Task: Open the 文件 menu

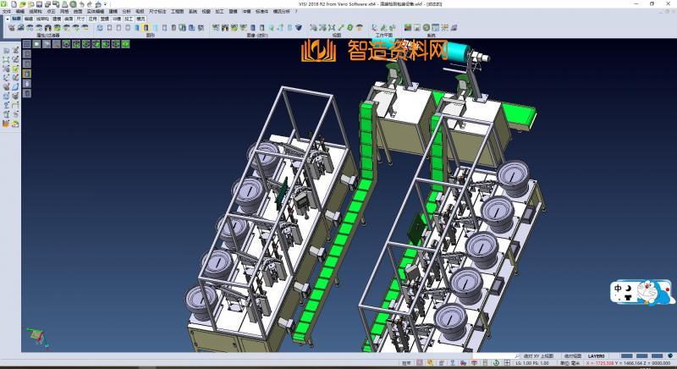Action: (x=7, y=11)
